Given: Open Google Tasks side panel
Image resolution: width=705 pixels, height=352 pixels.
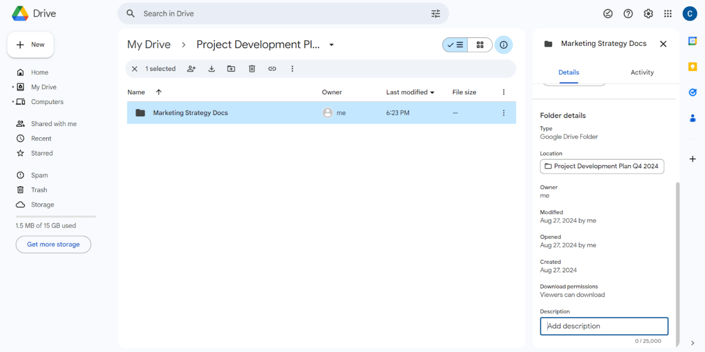Looking at the screenshot, I should 692,93.
